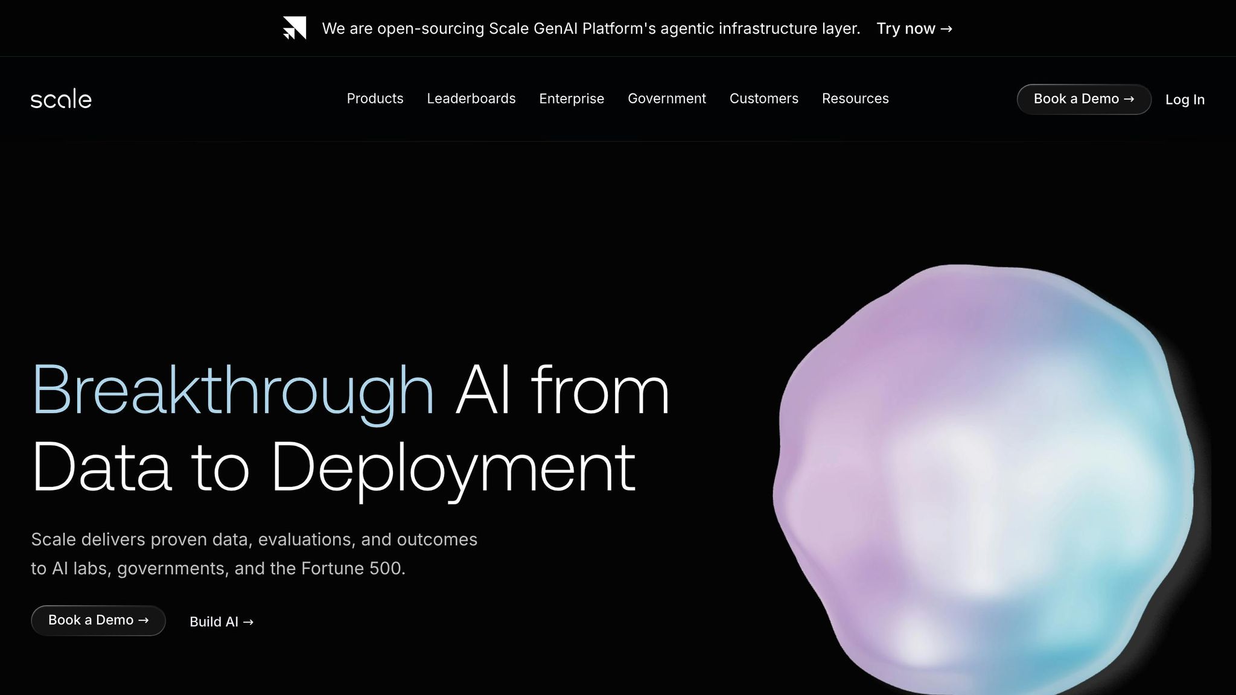Click the arrow on Book a Demo header button
Screen dimensions: 1236x695
coord(1129,99)
